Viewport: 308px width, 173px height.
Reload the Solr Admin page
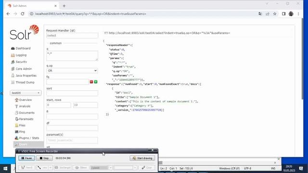tap(23, 14)
